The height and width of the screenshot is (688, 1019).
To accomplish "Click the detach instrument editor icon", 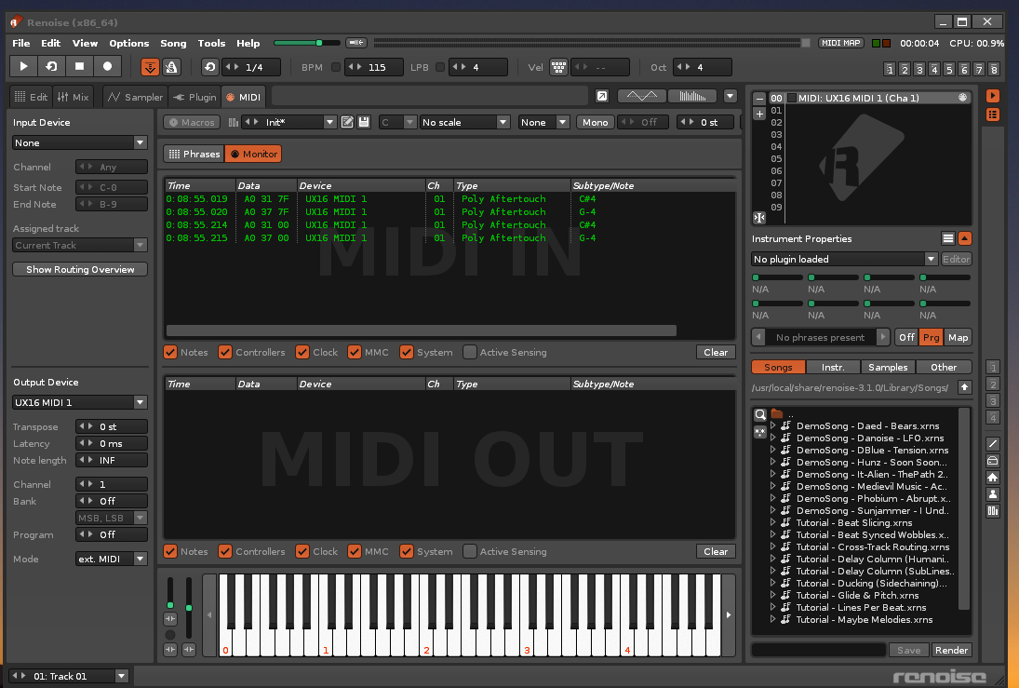I will (602, 96).
